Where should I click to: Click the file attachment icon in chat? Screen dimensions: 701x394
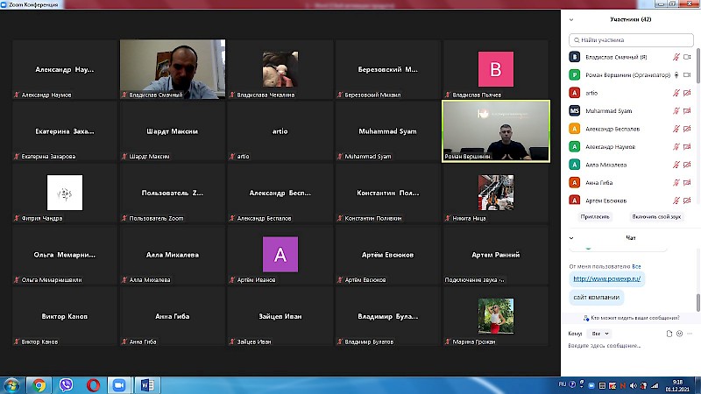[669, 334]
